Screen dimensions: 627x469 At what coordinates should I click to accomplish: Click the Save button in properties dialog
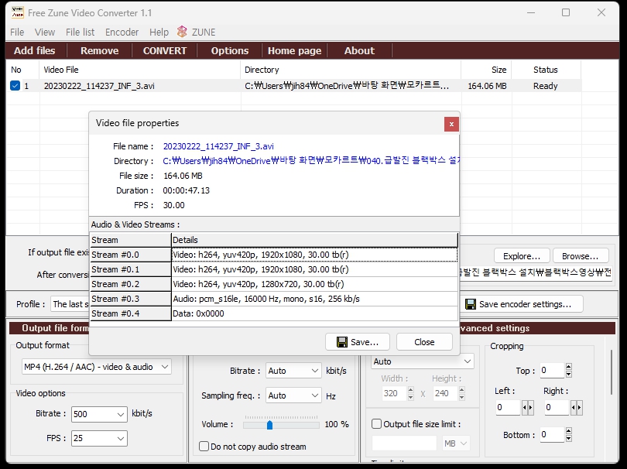click(358, 342)
